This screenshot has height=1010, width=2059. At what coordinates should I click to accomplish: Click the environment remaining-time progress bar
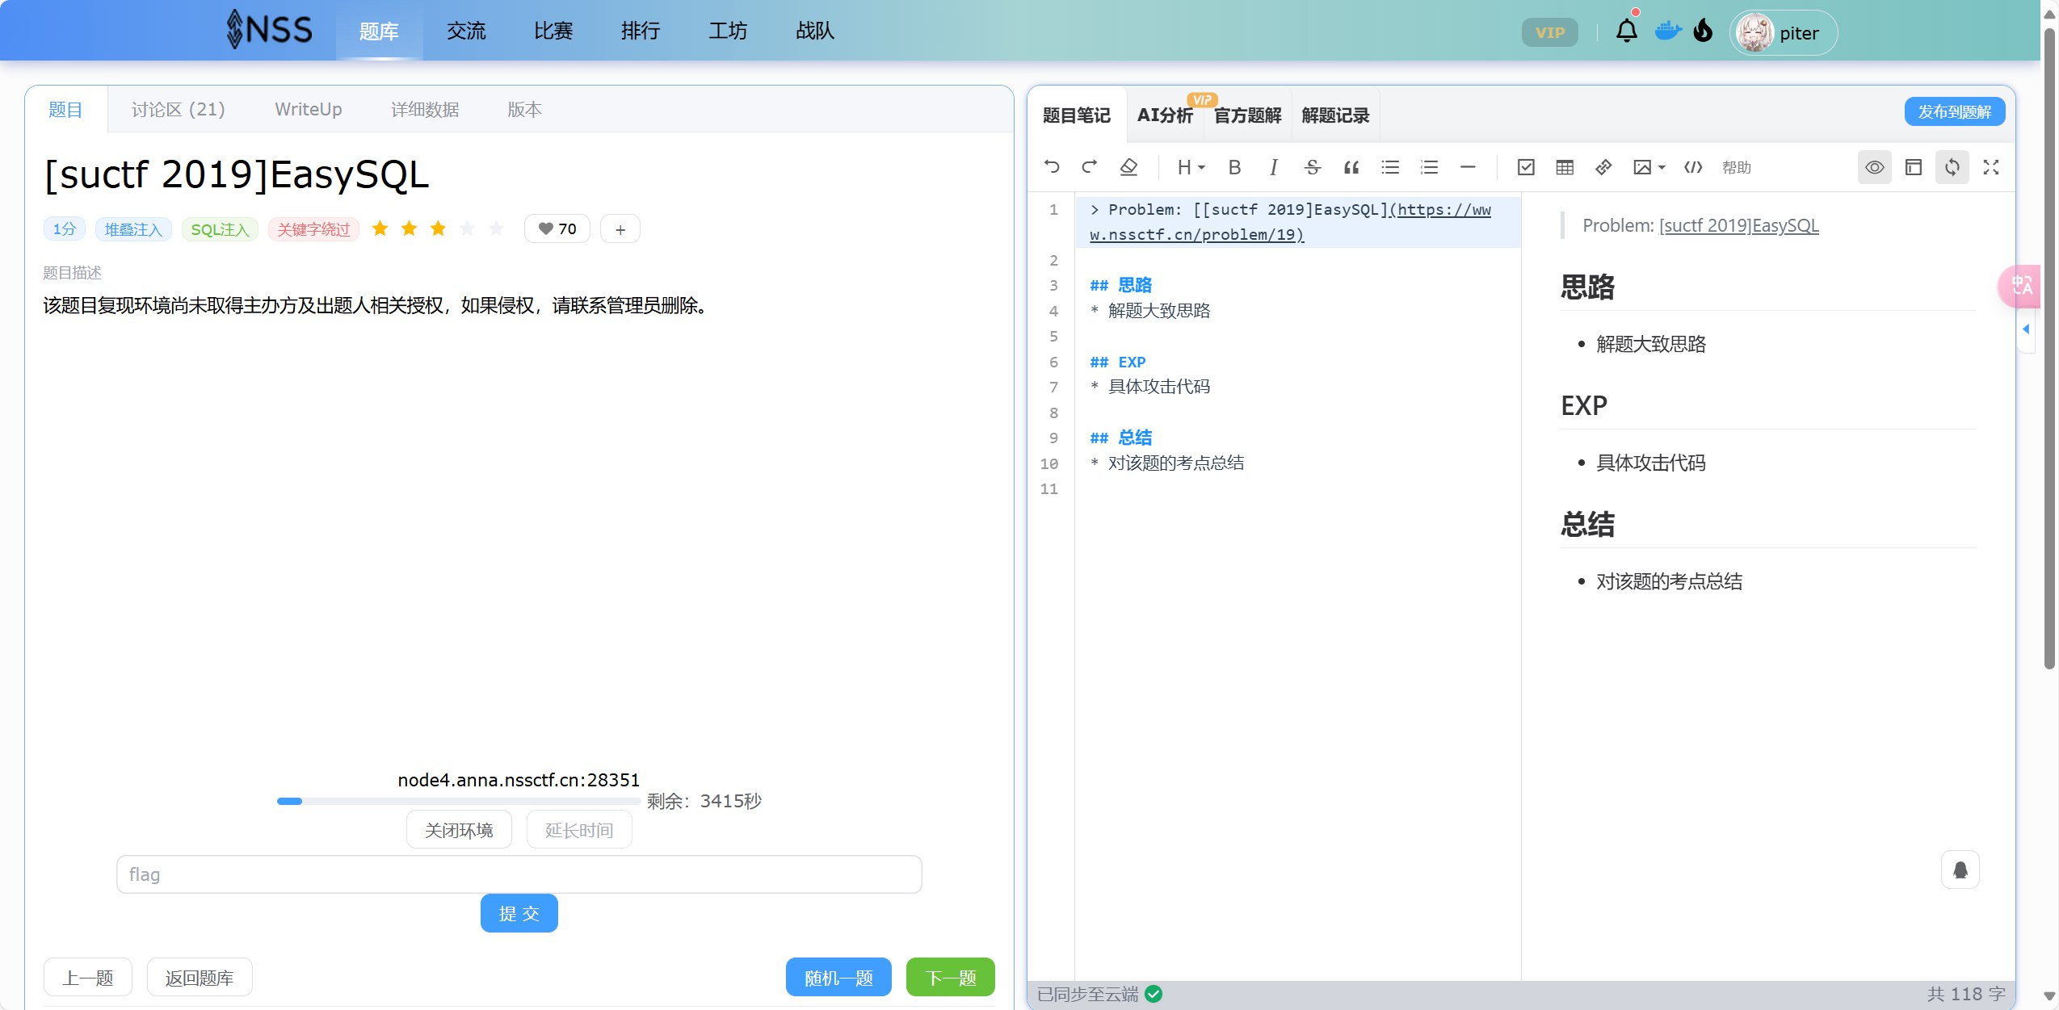click(x=458, y=801)
